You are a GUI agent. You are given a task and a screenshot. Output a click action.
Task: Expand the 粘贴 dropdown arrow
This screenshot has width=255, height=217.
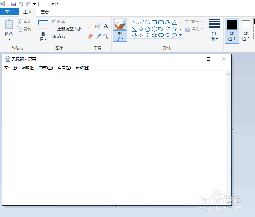(x=9, y=39)
